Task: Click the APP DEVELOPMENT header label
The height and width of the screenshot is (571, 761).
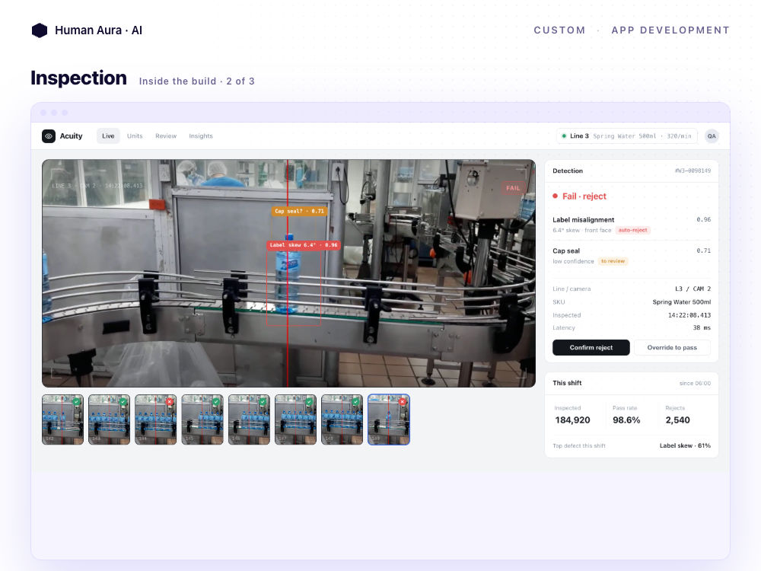Action: tap(670, 30)
